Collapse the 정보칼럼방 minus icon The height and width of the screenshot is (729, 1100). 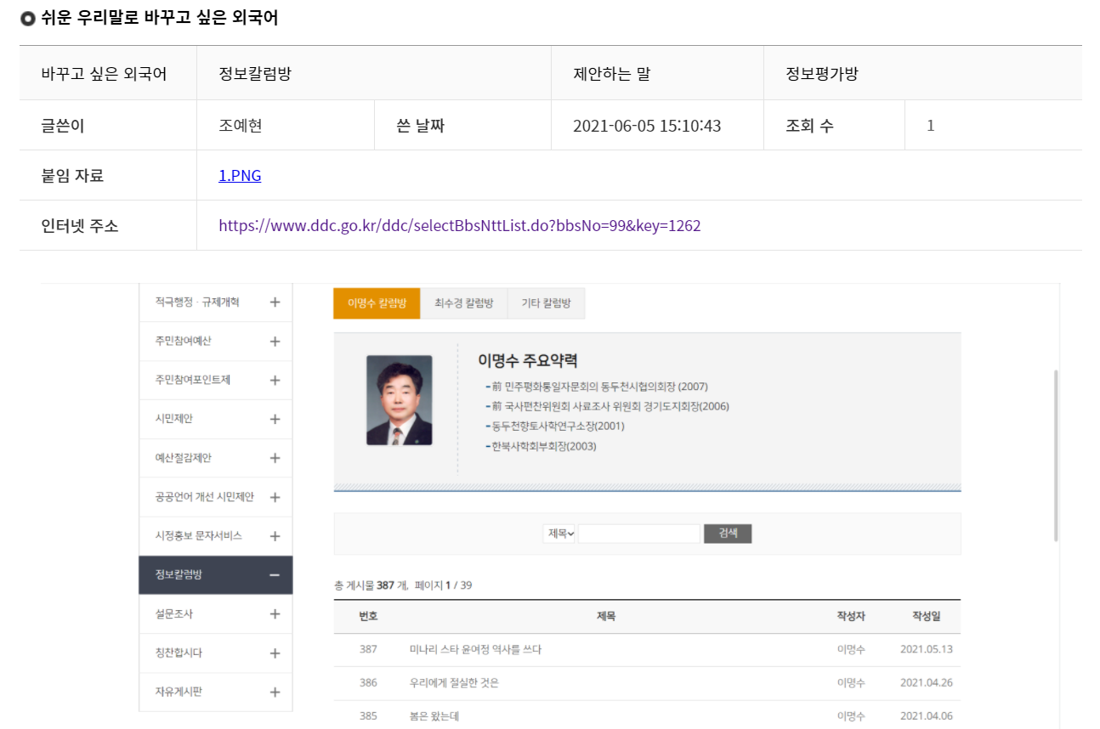point(275,575)
